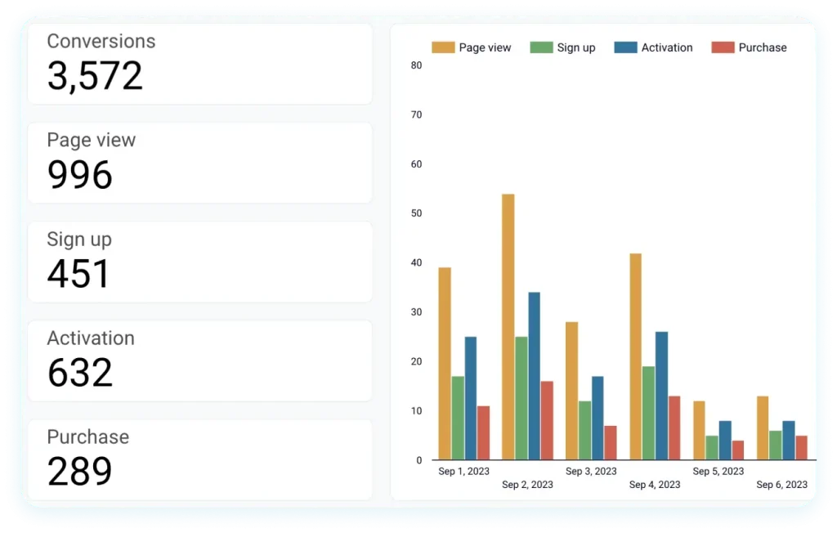Click the Sep 6 Activation bar
This screenshot has width=837, height=533.
click(788, 441)
